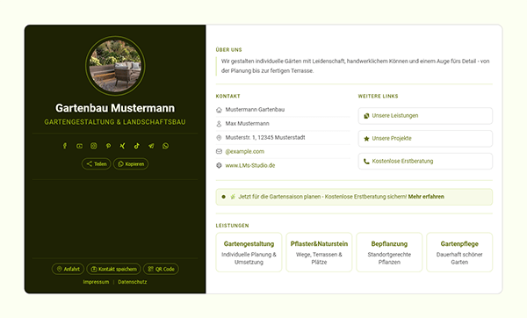Click the Kopieren button

[x=131, y=163]
